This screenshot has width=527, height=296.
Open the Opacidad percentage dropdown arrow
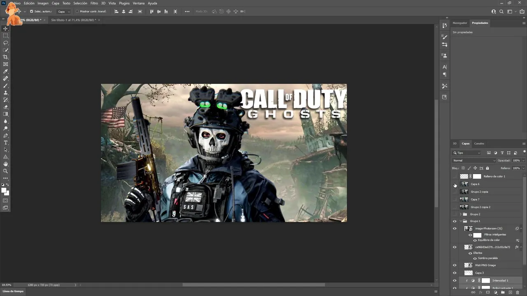coord(523,161)
